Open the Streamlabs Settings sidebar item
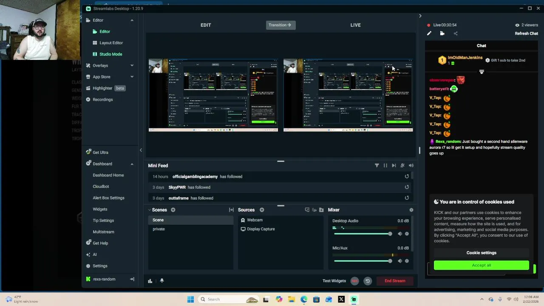Image resolution: width=544 pixels, height=306 pixels. pos(97,266)
